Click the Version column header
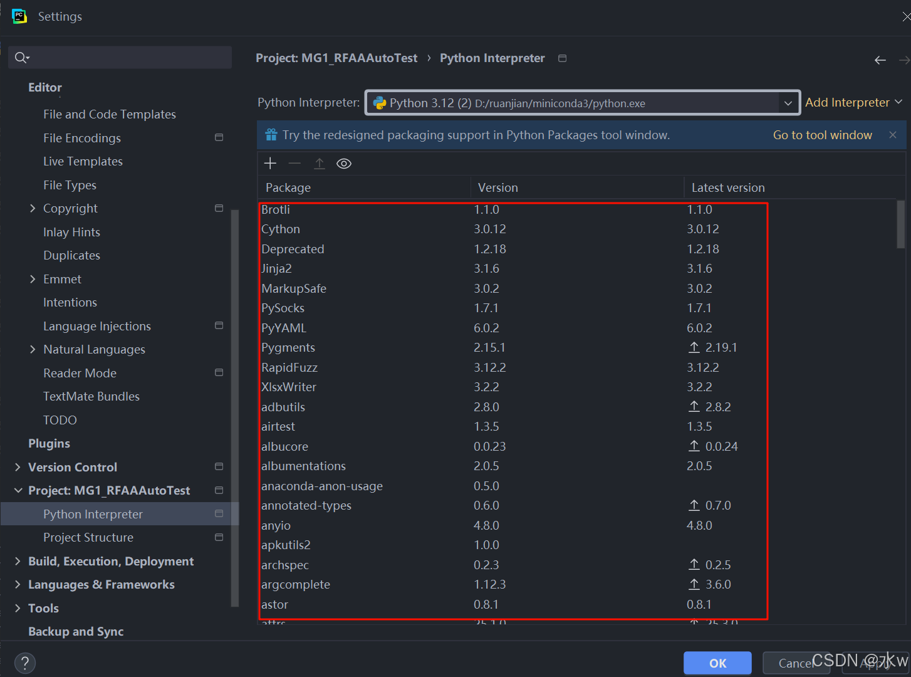Viewport: 911px width, 677px height. click(577, 187)
